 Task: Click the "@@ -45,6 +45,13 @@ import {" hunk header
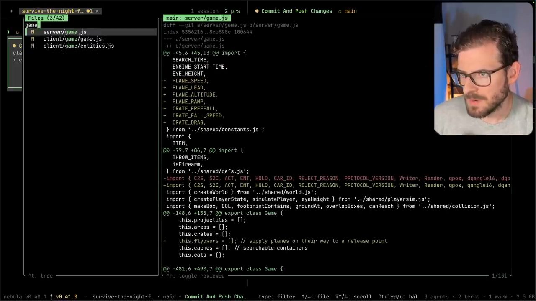205,53
